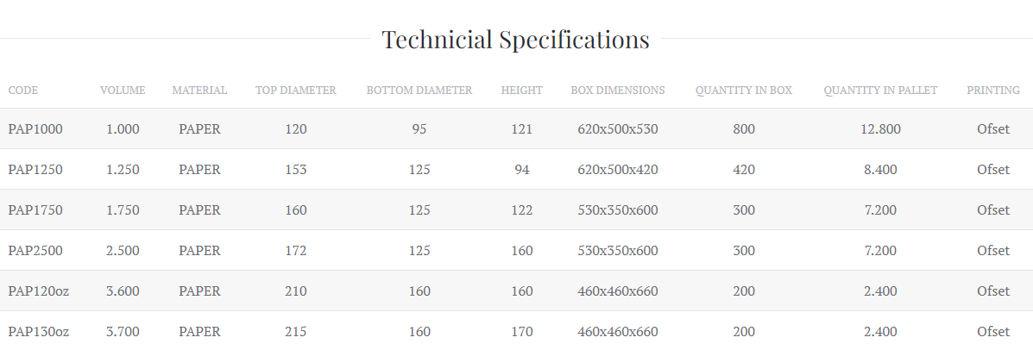The width and height of the screenshot is (1033, 350).
Task: Click the TOP DIAMETER column header
Action: pyautogui.click(x=296, y=91)
